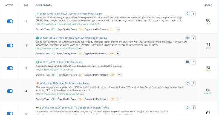
Task: Click score 86 HEALTHY
Action: (208, 91)
